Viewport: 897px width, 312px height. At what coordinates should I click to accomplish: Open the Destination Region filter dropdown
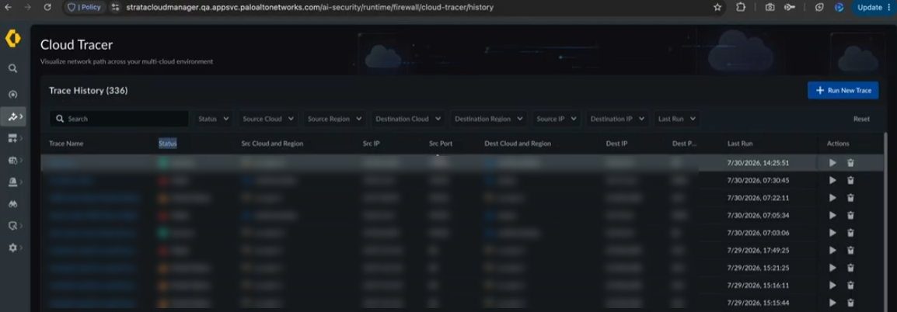[x=489, y=119]
